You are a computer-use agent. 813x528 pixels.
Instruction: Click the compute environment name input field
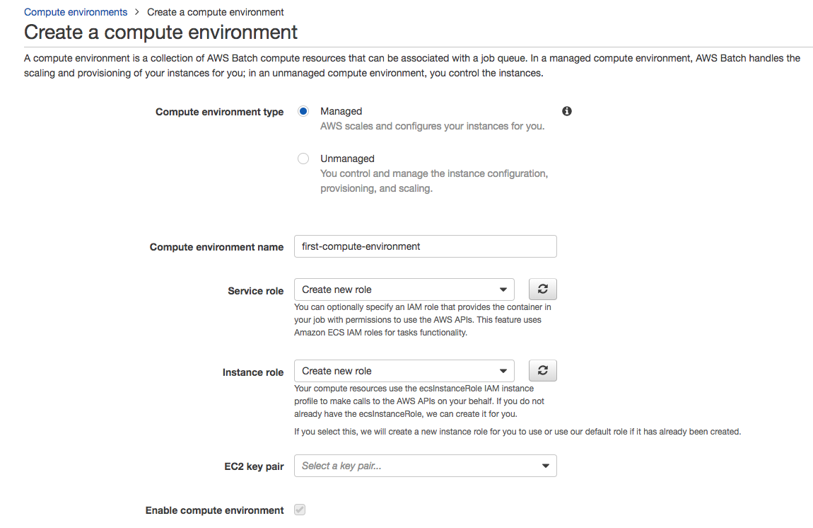tap(425, 246)
